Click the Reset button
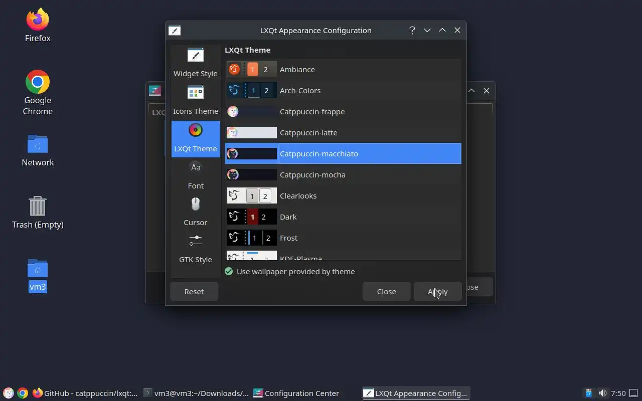 (x=194, y=292)
